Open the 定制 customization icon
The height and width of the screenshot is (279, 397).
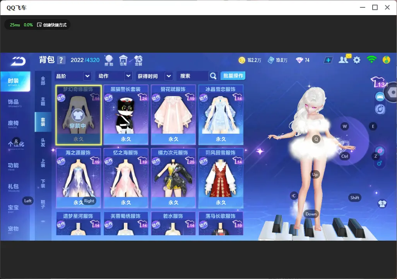138,60
